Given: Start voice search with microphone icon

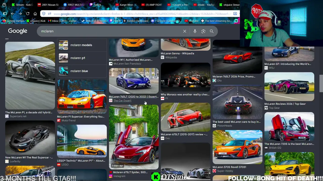Looking at the screenshot, I should point(195,31).
